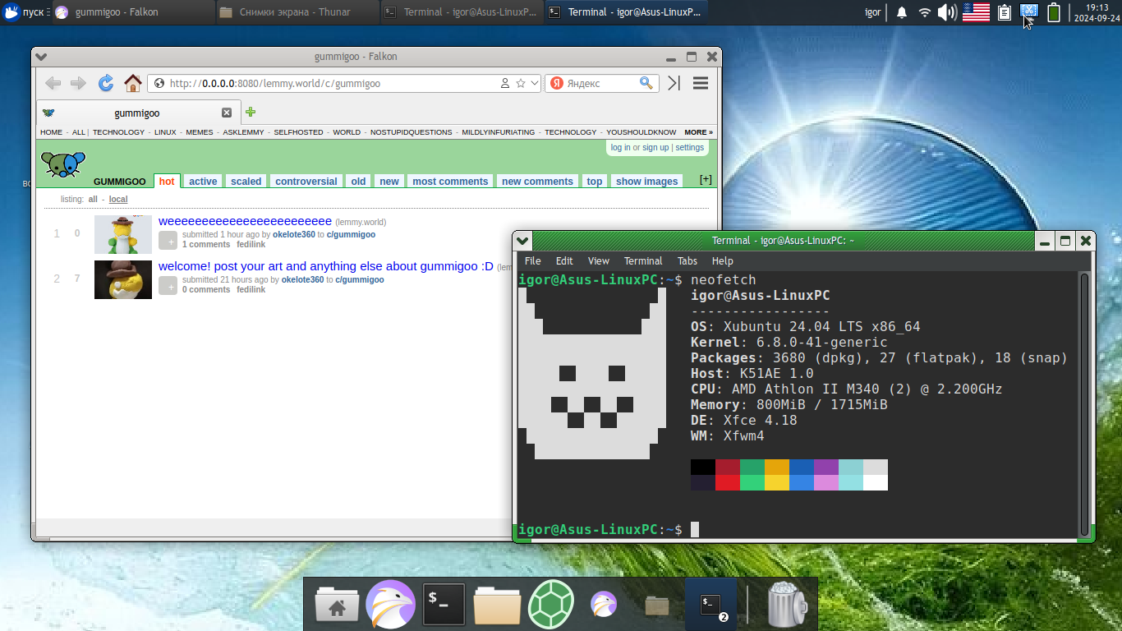Open a new tab with green plus

coord(251,113)
